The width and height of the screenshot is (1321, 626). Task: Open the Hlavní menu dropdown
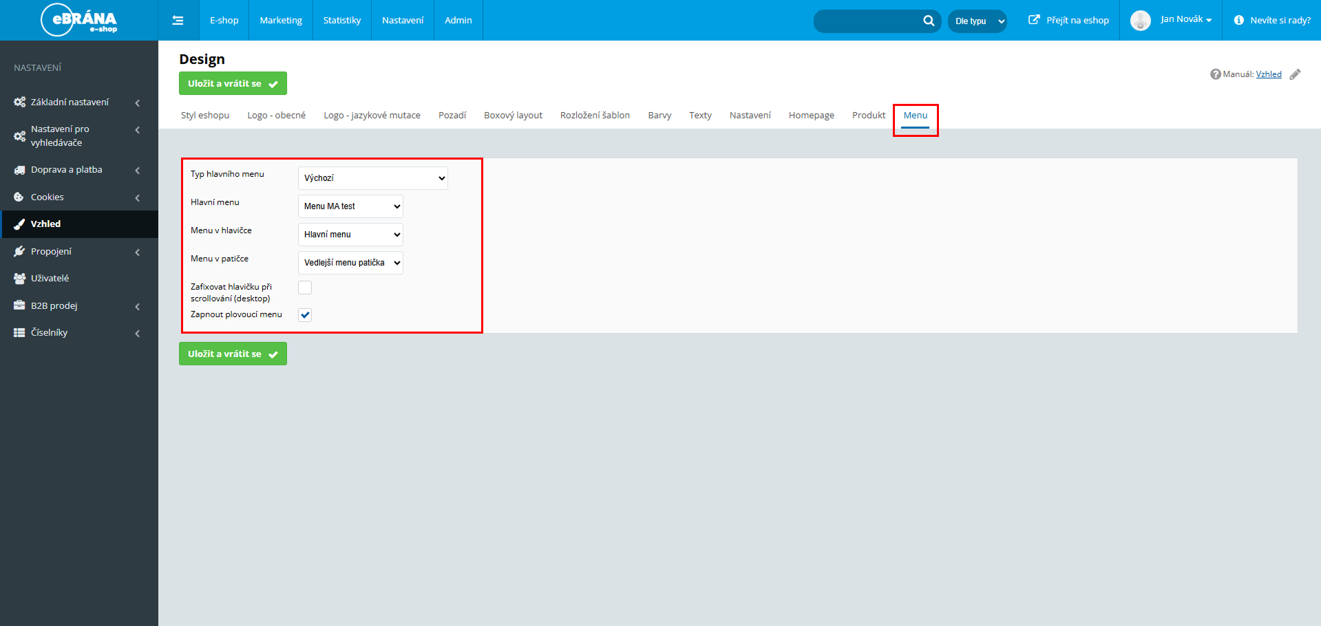pyautogui.click(x=350, y=206)
